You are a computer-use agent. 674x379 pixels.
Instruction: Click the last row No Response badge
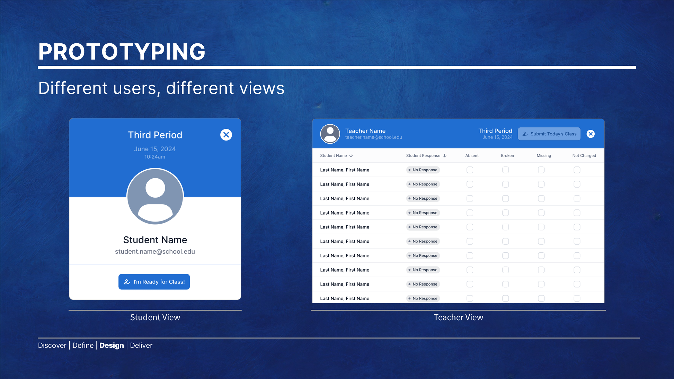click(423, 298)
